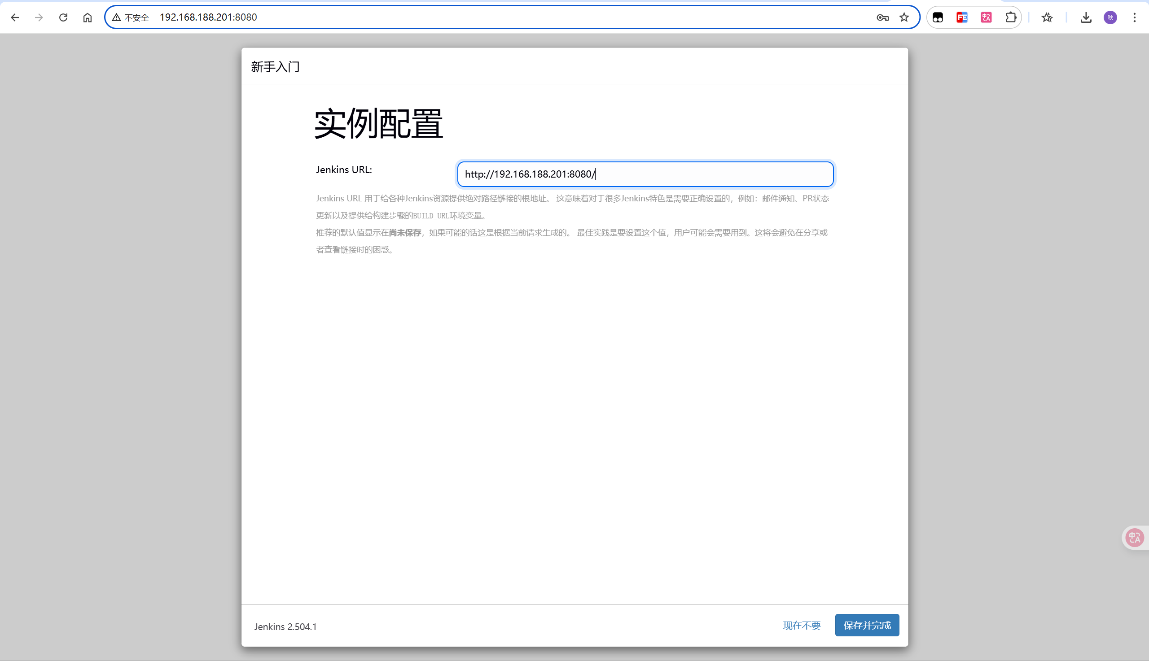Open the three-dot browser menu
Viewport: 1149px width, 661px height.
(x=1135, y=17)
